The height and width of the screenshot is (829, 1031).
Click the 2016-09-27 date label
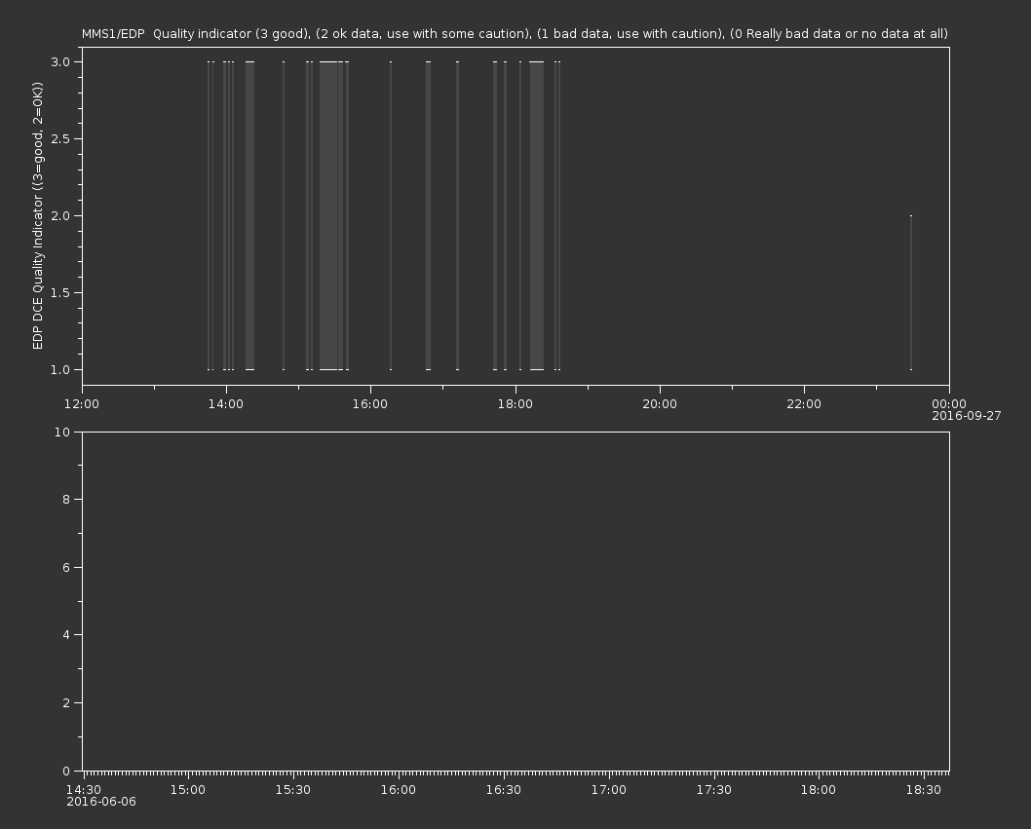[967, 416]
